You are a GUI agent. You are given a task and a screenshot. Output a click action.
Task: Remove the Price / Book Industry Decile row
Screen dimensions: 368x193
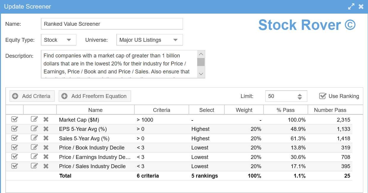(46, 148)
